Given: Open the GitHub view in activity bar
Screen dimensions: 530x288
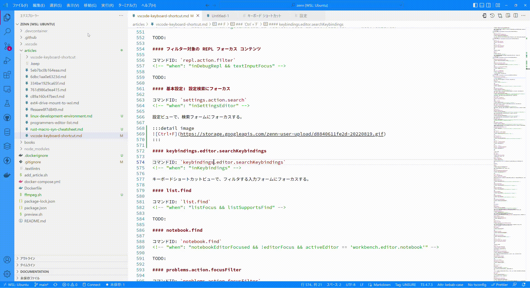Looking at the screenshot, I should point(7,118).
